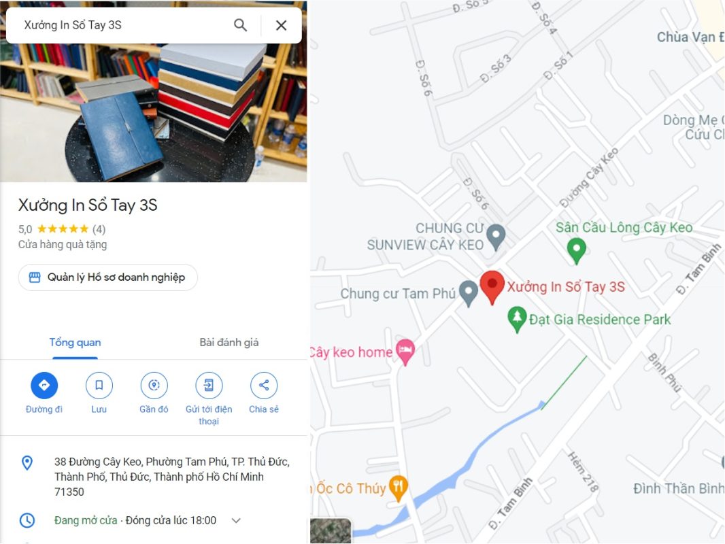Switch to the Bài đánh giá tab

tap(229, 343)
